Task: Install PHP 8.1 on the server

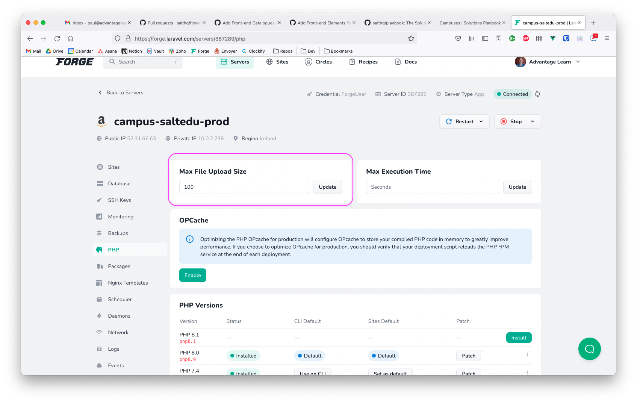Action: [519, 338]
